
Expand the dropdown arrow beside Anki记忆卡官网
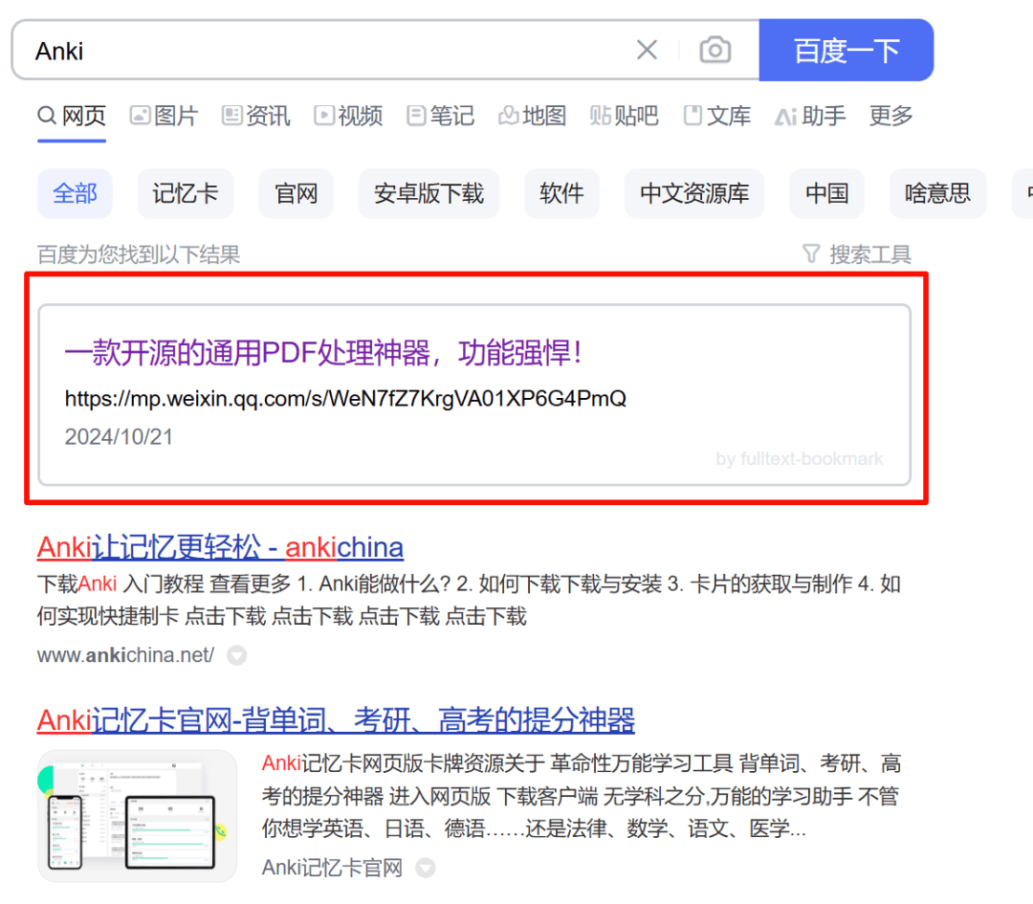(x=426, y=869)
